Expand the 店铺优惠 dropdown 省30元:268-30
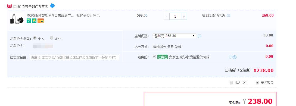The height and width of the screenshot is (106, 296). tap(175, 36)
